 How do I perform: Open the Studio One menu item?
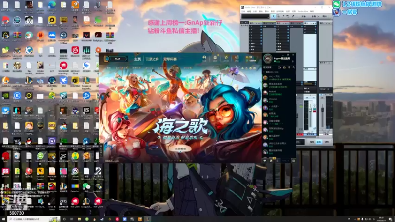tap(303, 11)
